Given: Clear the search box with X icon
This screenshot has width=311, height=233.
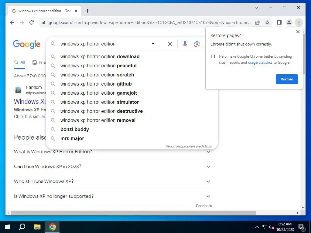Looking at the screenshot, I should pyautogui.click(x=170, y=44).
